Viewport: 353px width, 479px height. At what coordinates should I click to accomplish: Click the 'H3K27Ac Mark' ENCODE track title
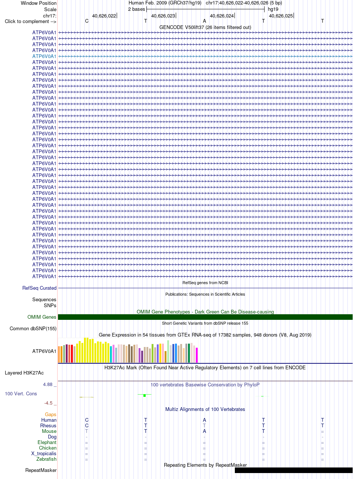pyautogui.click(x=205, y=368)
